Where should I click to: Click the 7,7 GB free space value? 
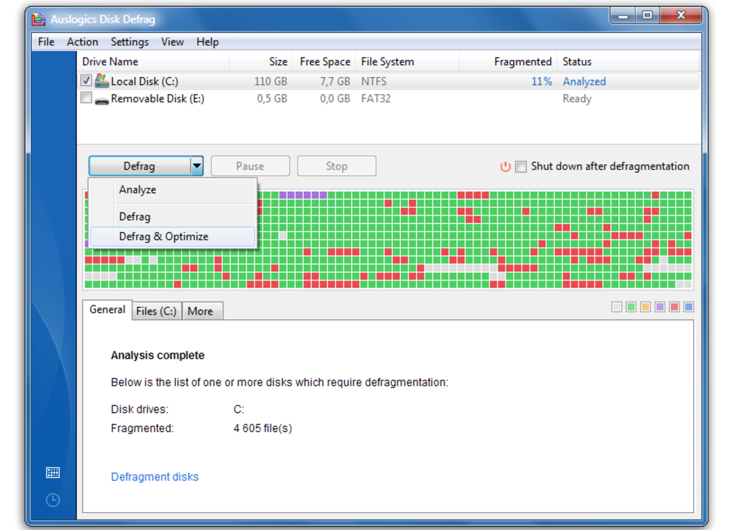pos(335,82)
